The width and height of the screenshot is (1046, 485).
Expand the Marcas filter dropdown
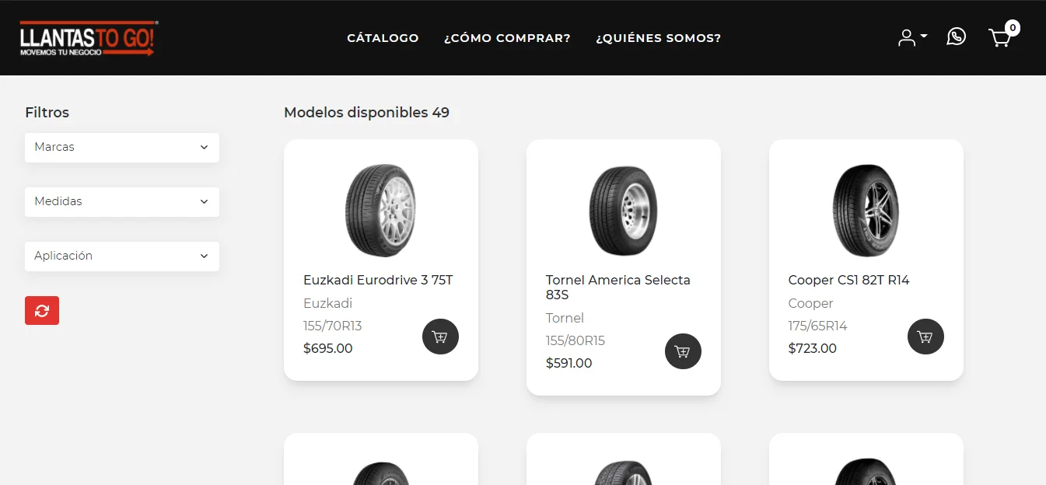pyautogui.click(x=122, y=147)
